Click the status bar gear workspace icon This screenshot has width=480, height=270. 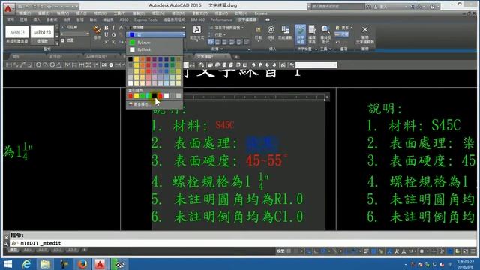click(x=421, y=251)
